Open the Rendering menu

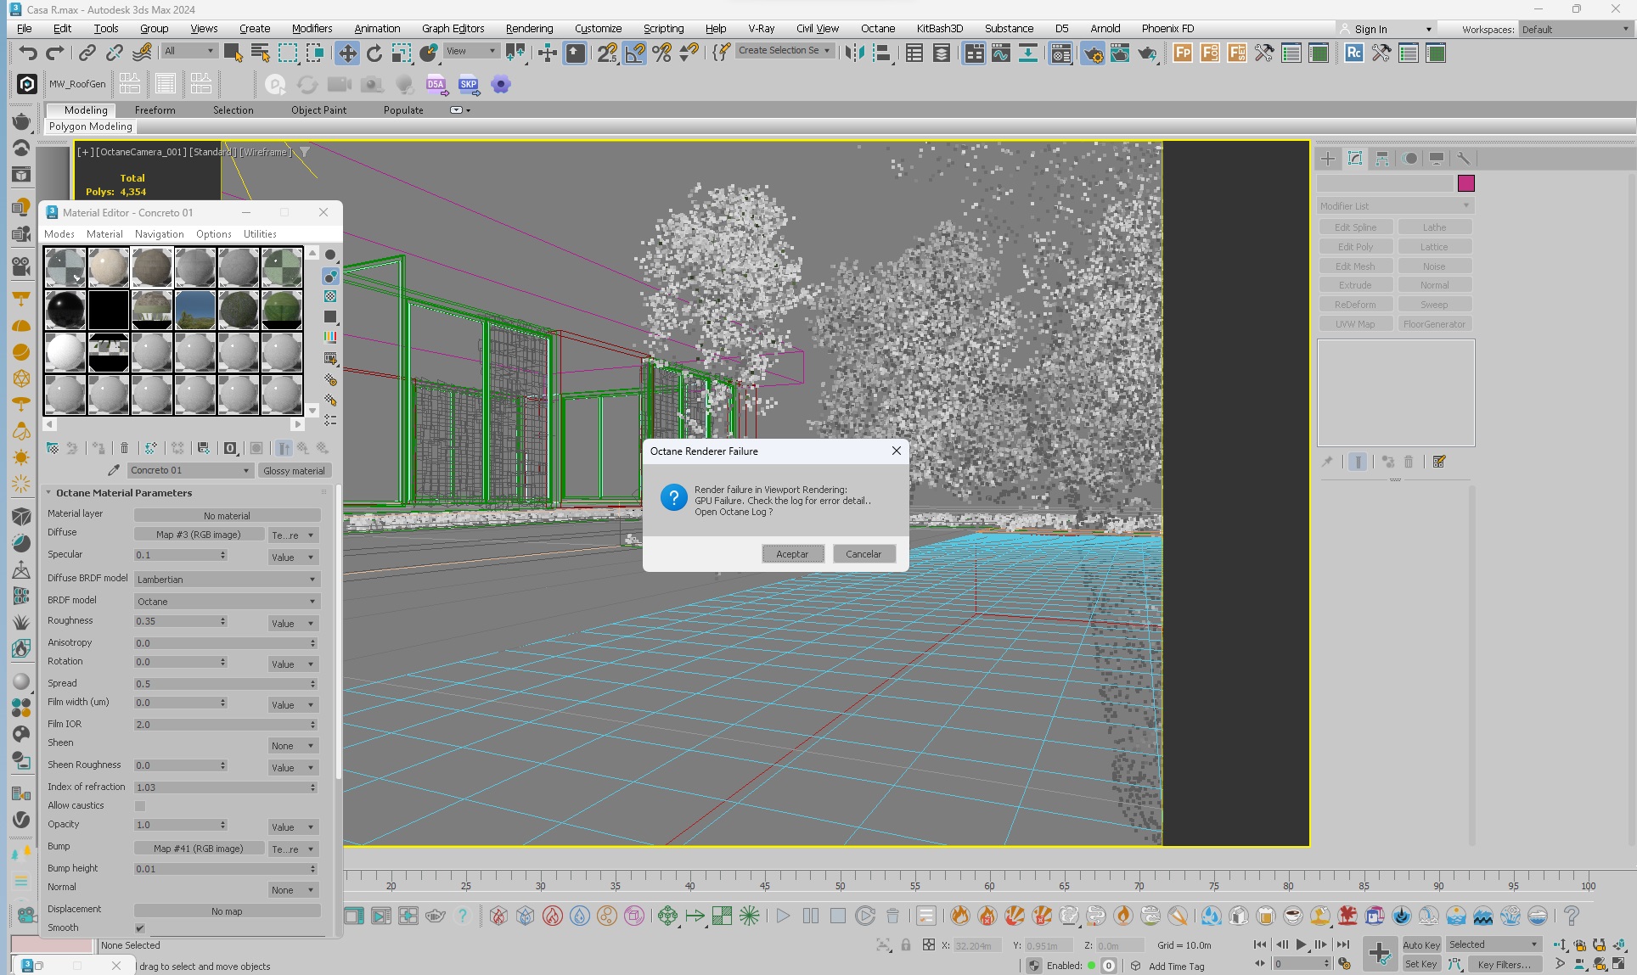point(529,28)
